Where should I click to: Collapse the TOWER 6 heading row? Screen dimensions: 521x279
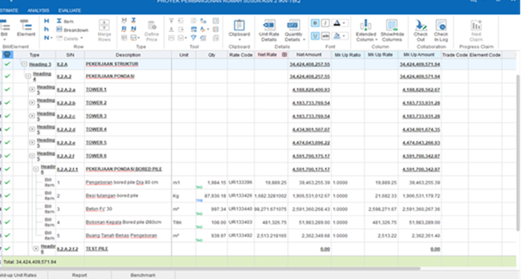(31, 156)
